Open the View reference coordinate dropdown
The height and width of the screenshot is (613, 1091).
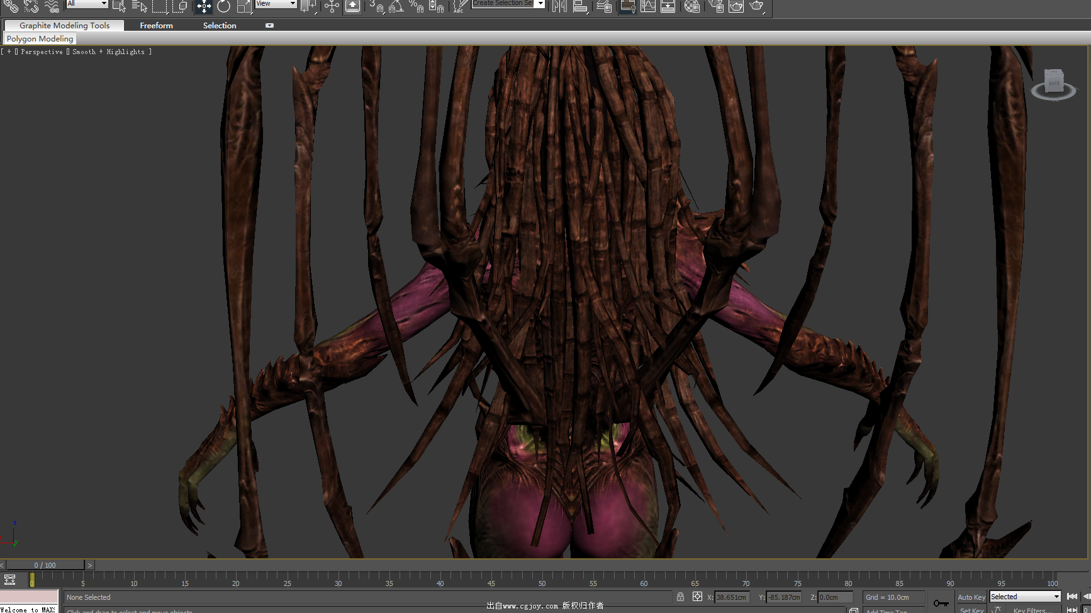pyautogui.click(x=276, y=4)
